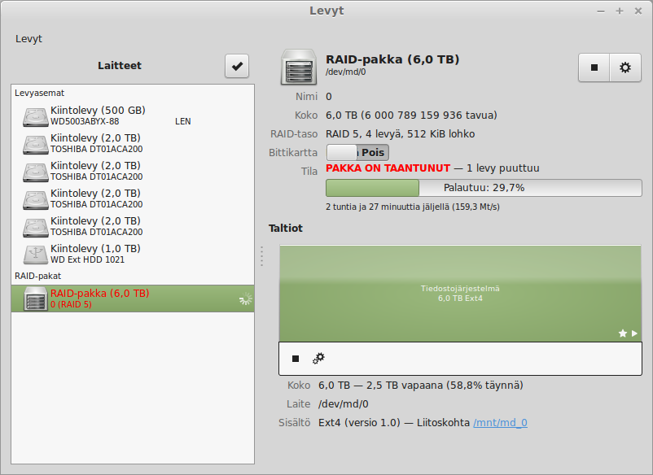The height and width of the screenshot is (475, 653).
Task: Maximize the Levyt window
Action: click(x=620, y=11)
